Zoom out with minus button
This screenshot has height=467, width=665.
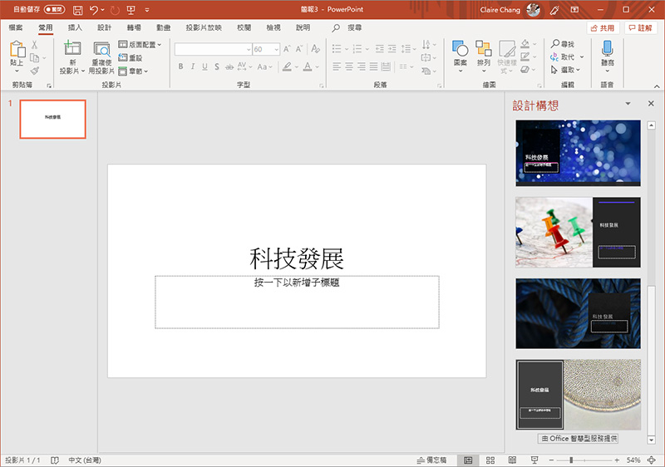[x=551, y=460]
